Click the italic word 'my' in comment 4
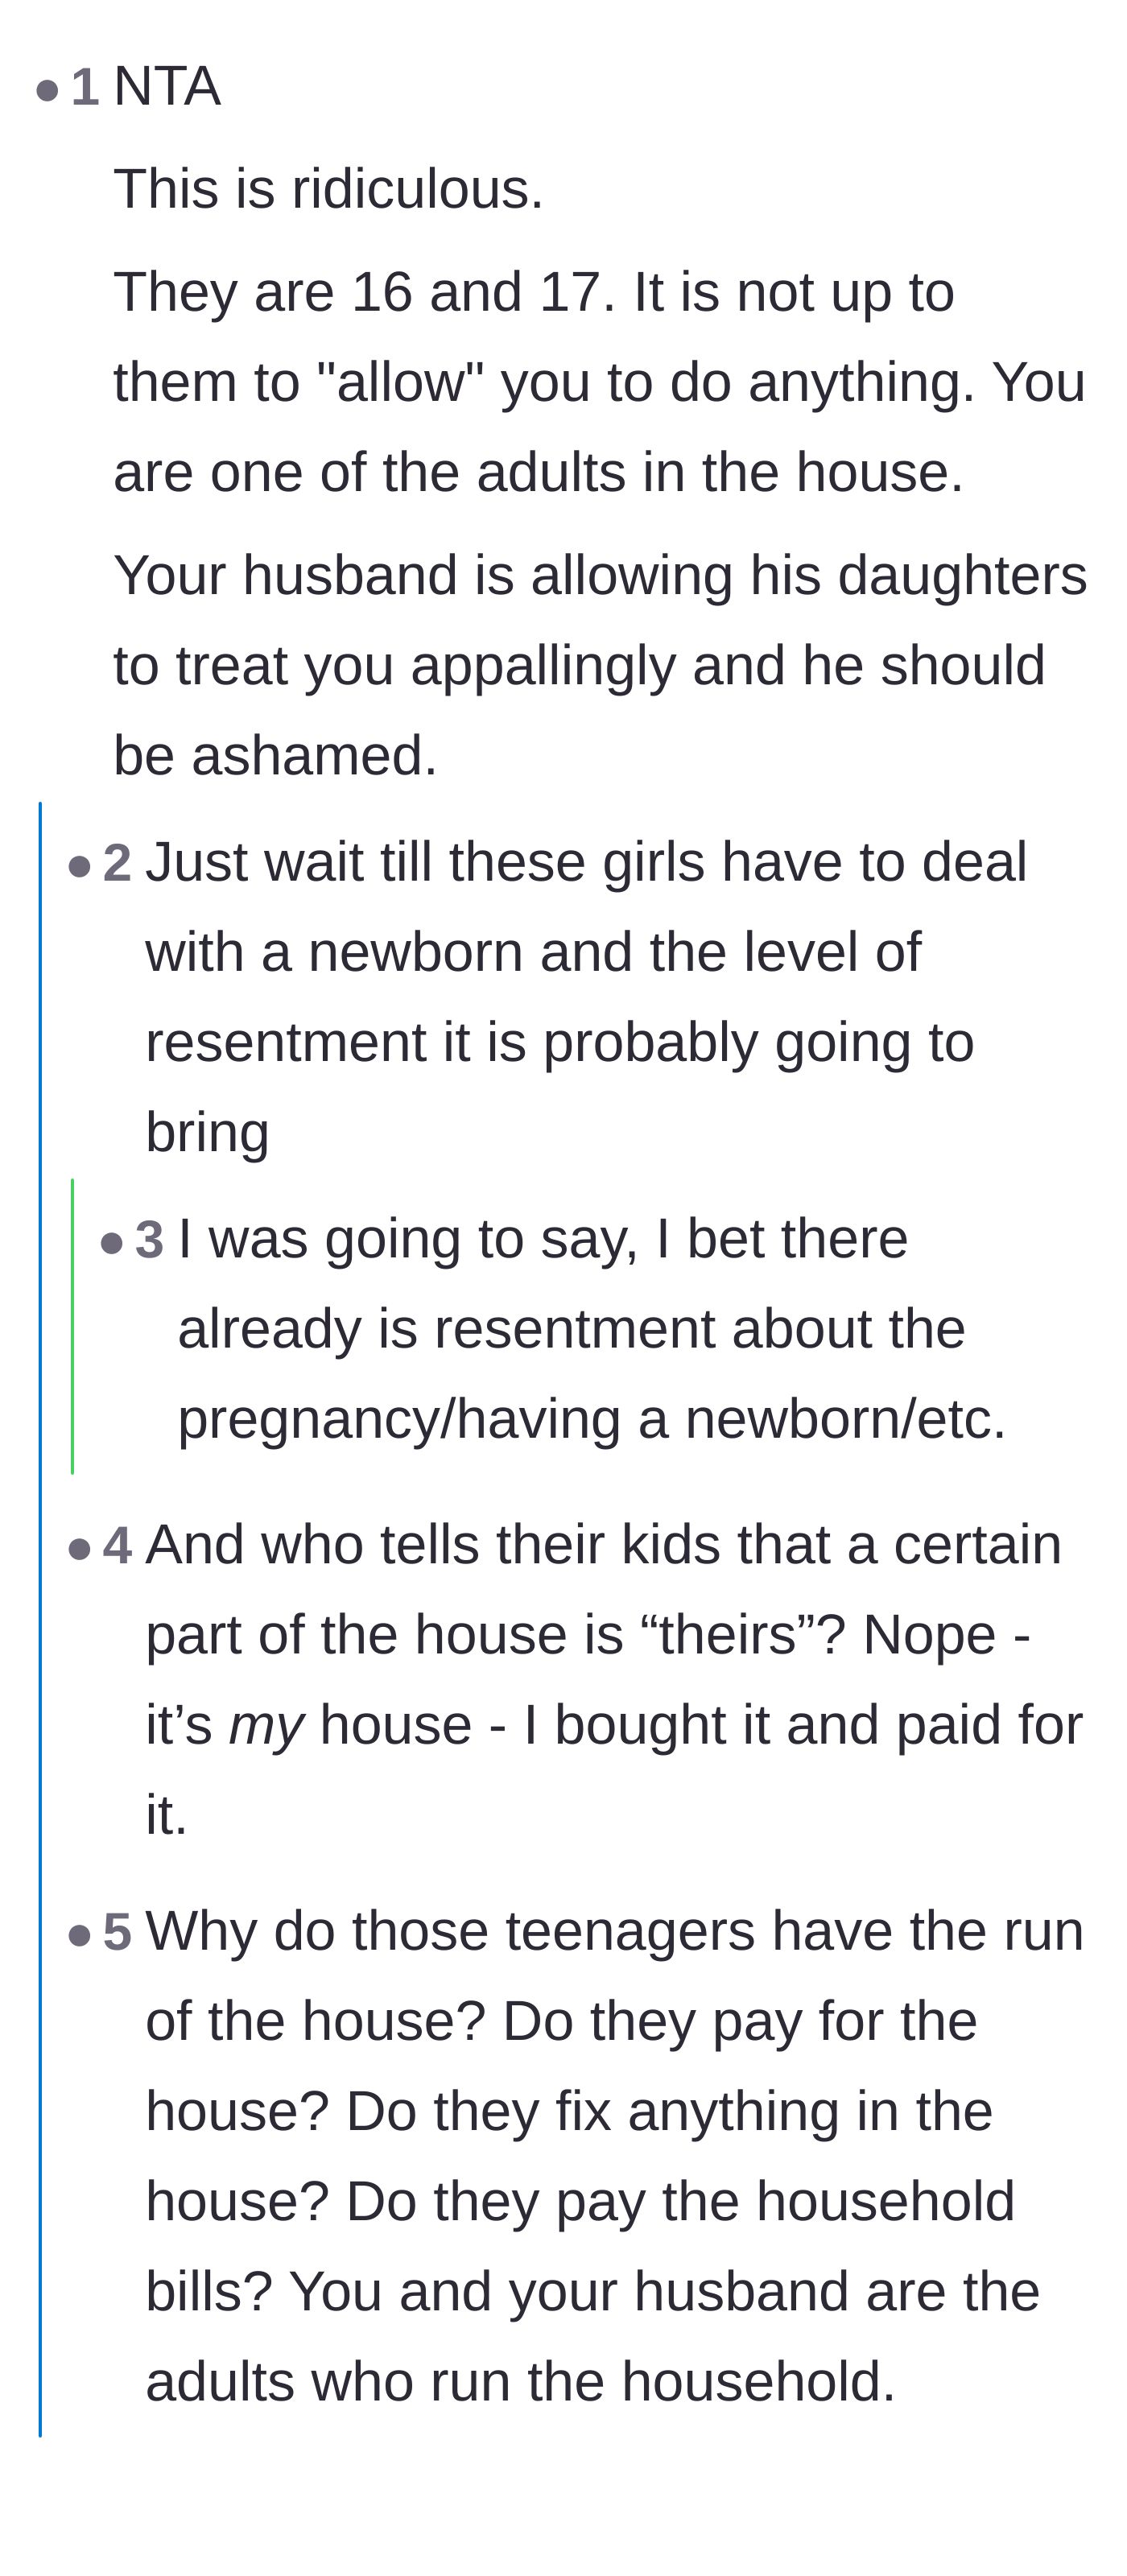Image resolution: width=1127 pixels, height=2576 pixels. [266, 1726]
